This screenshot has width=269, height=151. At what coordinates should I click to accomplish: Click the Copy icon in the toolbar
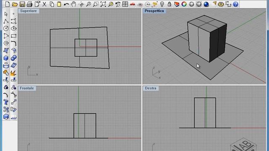(52, 4)
